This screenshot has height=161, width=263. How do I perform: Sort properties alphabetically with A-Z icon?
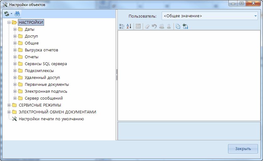coord(129,27)
